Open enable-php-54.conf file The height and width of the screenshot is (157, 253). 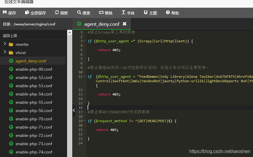(x=34, y=94)
